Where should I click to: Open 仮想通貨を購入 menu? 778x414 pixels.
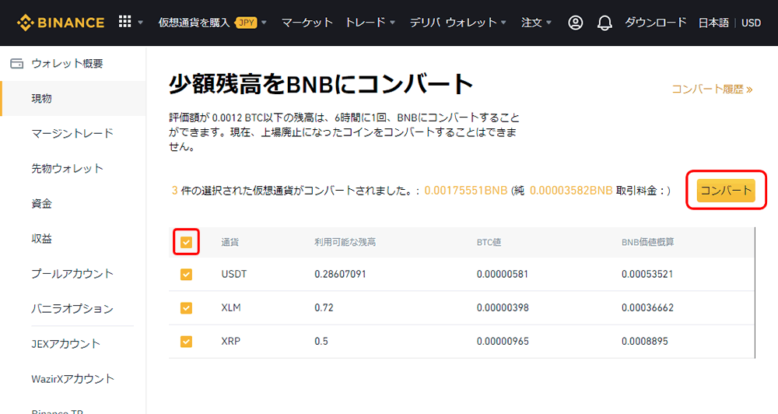(194, 23)
